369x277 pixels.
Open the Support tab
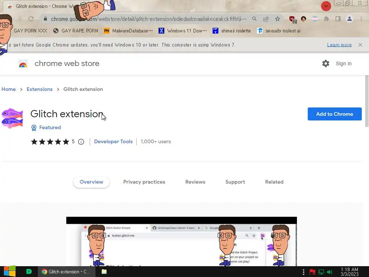coord(235,182)
